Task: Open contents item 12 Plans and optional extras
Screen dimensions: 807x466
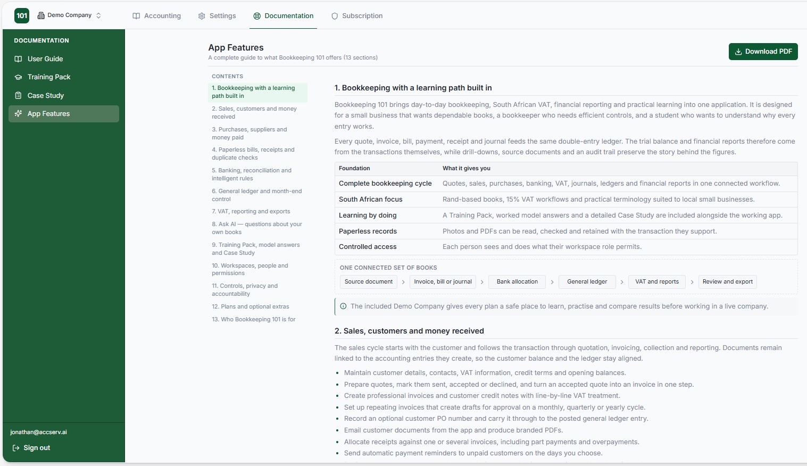Action: 257,306
